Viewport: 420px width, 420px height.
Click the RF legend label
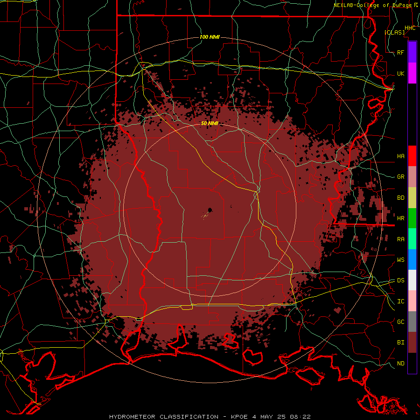tap(400, 52)
